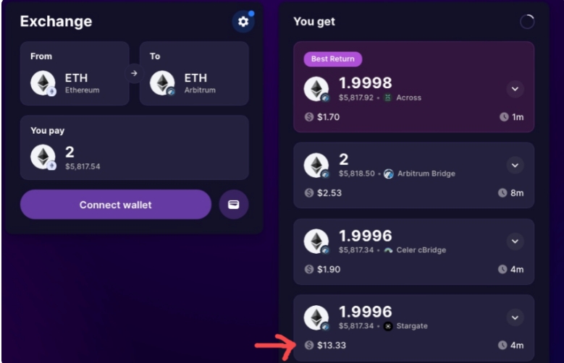This screenshot has height=363, width=564.
Task: Expand the Arbitrum Bridge route details
Action: tap(515, 166)
